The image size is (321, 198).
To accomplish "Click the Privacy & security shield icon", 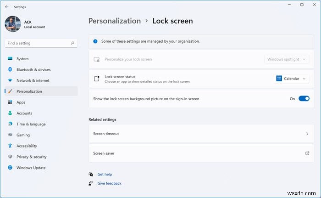I will click(x=10, y=157).
